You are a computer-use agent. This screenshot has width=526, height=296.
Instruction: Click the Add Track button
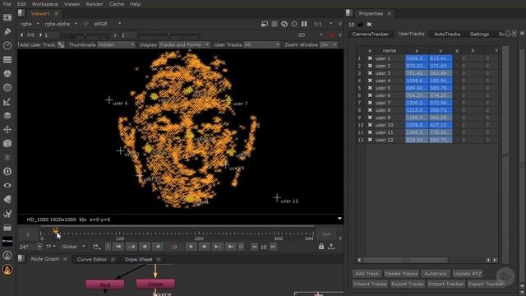(367, 274)
